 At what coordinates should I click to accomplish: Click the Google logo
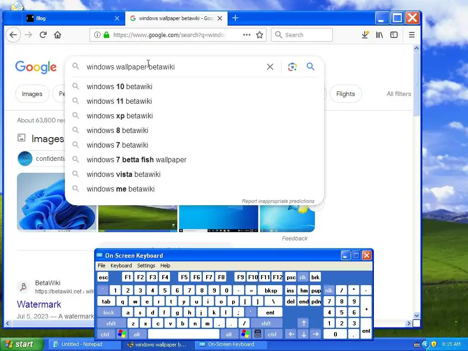[36, 67]
